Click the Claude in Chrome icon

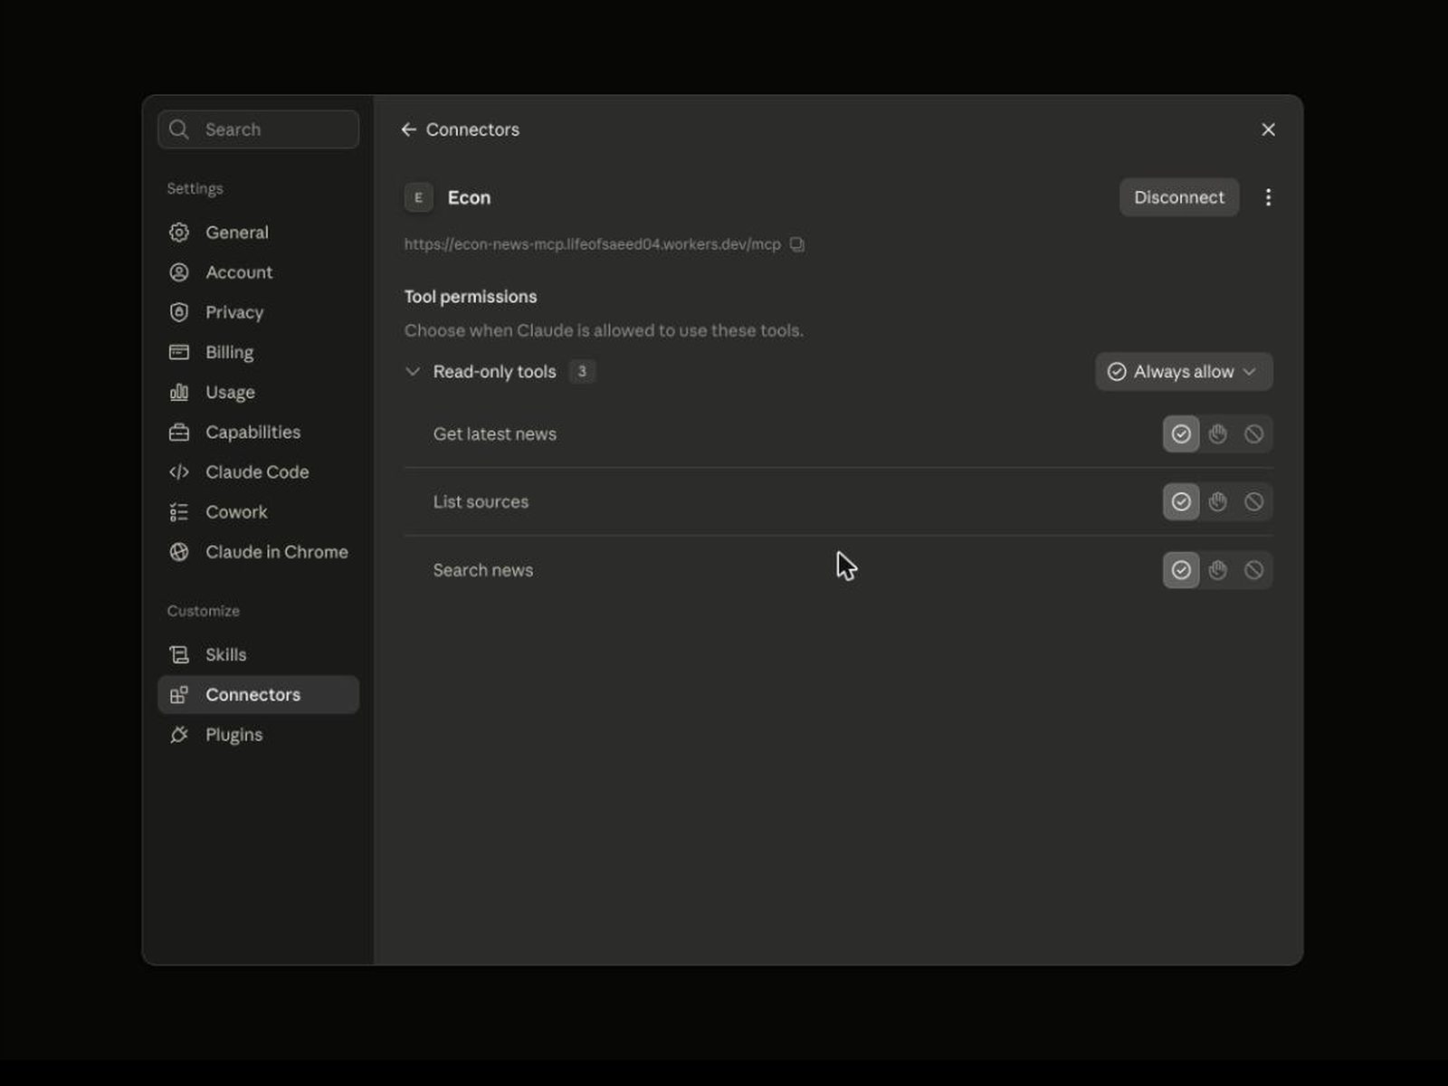coord(179,552)
